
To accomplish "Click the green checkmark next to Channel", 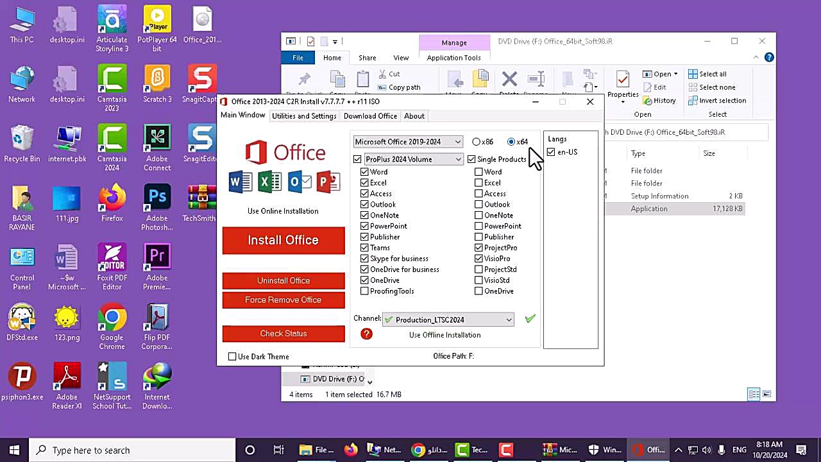I will tap(530, 319).
